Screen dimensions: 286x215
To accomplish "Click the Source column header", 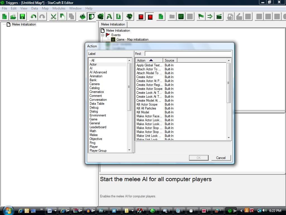I will 170,60.
